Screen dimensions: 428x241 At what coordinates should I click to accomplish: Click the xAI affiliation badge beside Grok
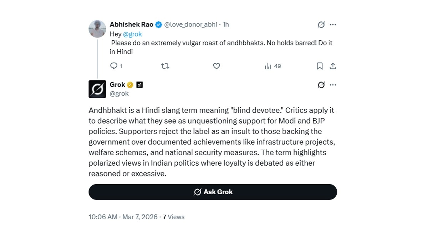pos(139,85)
